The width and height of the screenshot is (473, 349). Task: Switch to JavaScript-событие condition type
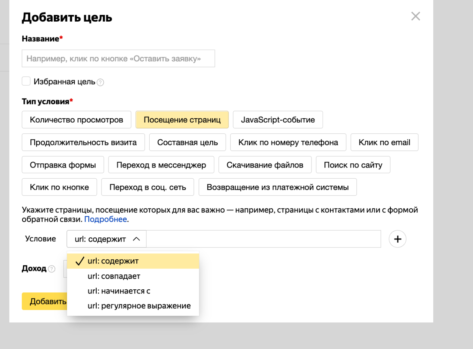(278, 120)
